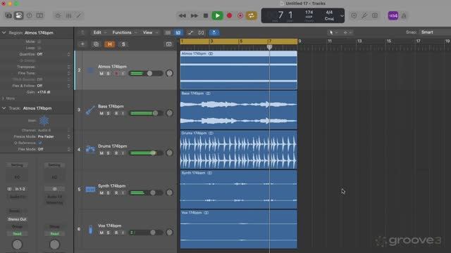The width and height of the screenshot is (451, 253).
Task: Click the tempo value 174 in LCD
Action: coord(309,13)
